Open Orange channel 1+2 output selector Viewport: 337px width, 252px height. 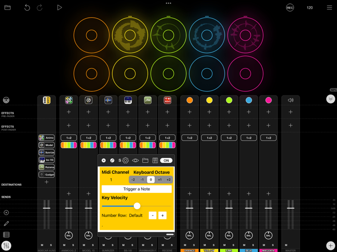point(190,138)
